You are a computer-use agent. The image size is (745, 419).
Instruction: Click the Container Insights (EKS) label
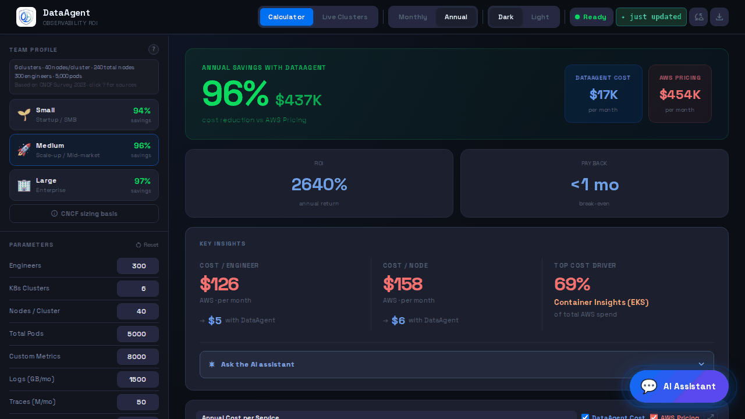click(x=601, y=303)
